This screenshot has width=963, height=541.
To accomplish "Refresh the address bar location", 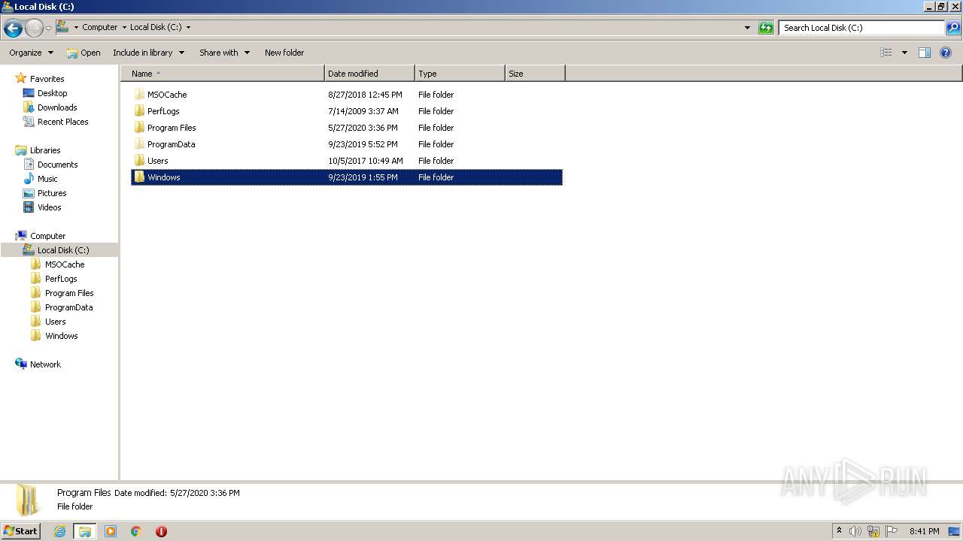I will click(766, 28).
